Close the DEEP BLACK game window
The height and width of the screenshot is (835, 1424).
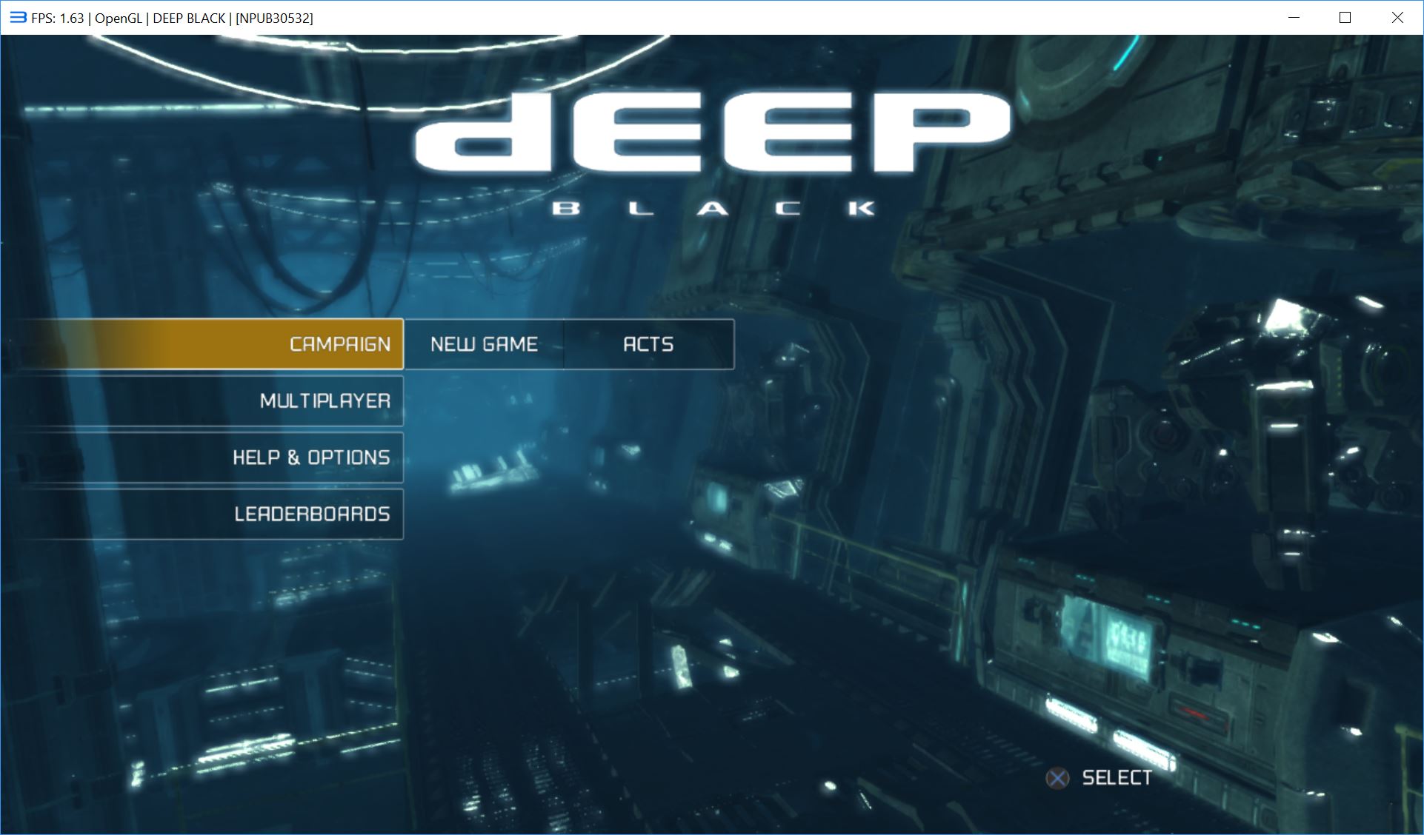click(1397, 18)
